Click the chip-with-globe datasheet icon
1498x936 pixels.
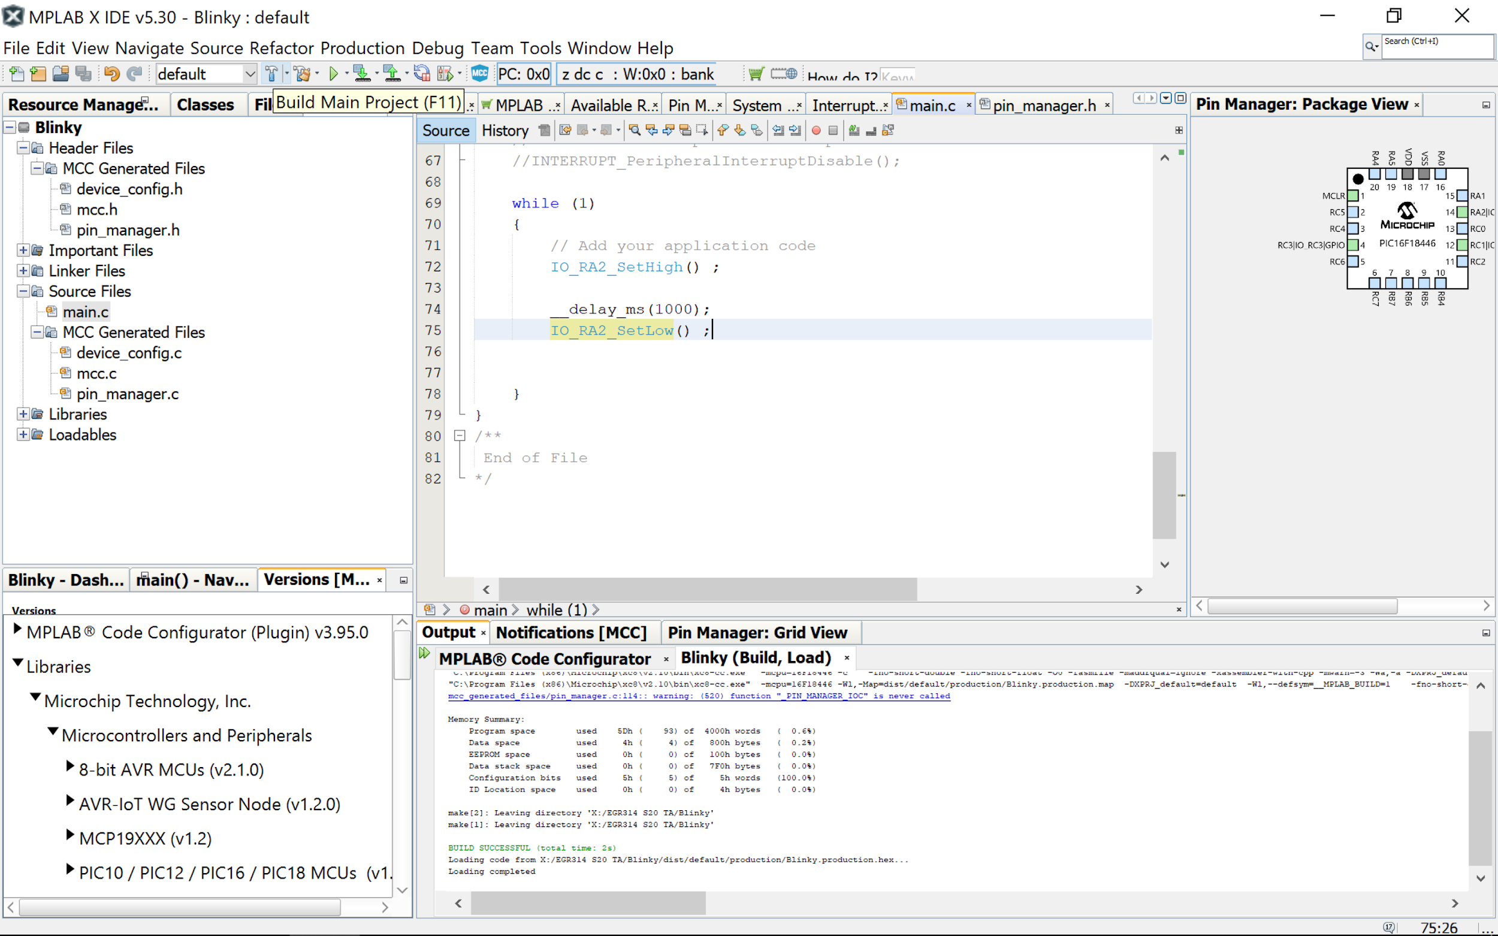[784, 74]
